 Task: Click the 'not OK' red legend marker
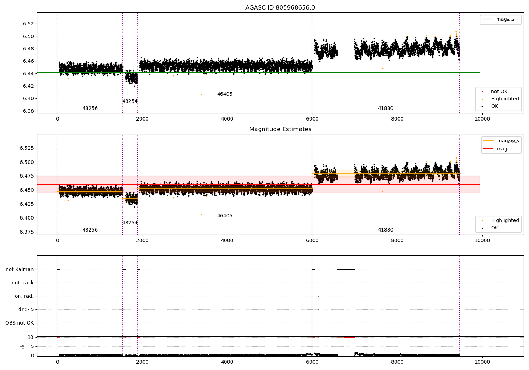482,92
